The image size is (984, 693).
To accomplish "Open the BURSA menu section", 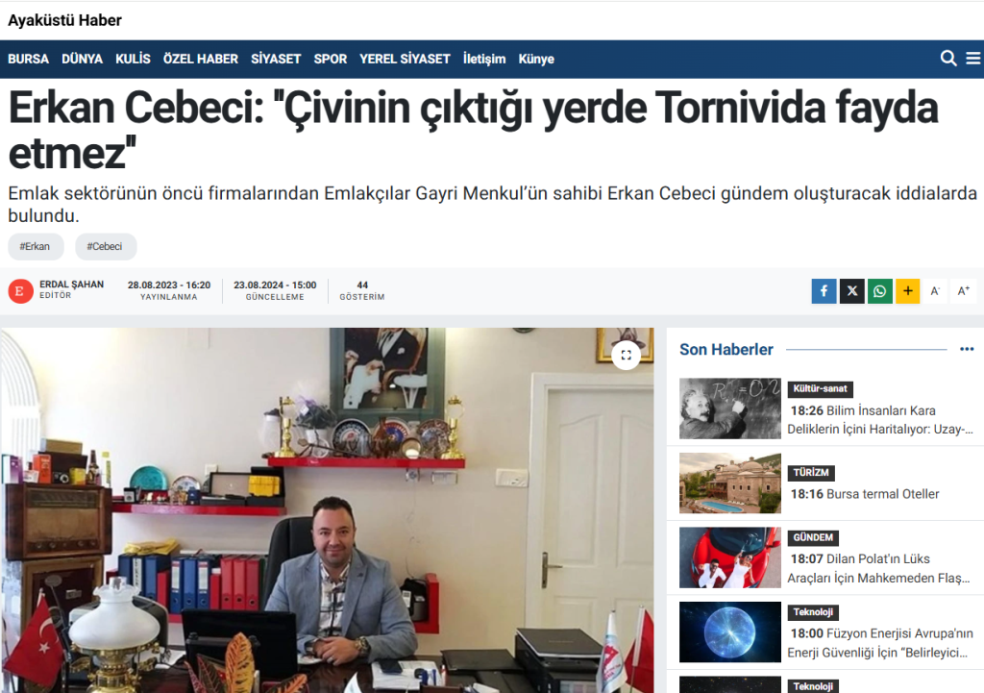I will point(28,59).
